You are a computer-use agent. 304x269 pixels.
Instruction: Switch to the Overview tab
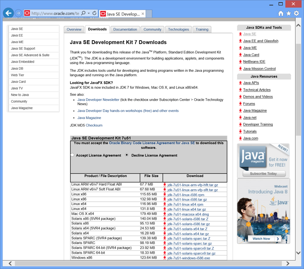click(x=74, y=29)
